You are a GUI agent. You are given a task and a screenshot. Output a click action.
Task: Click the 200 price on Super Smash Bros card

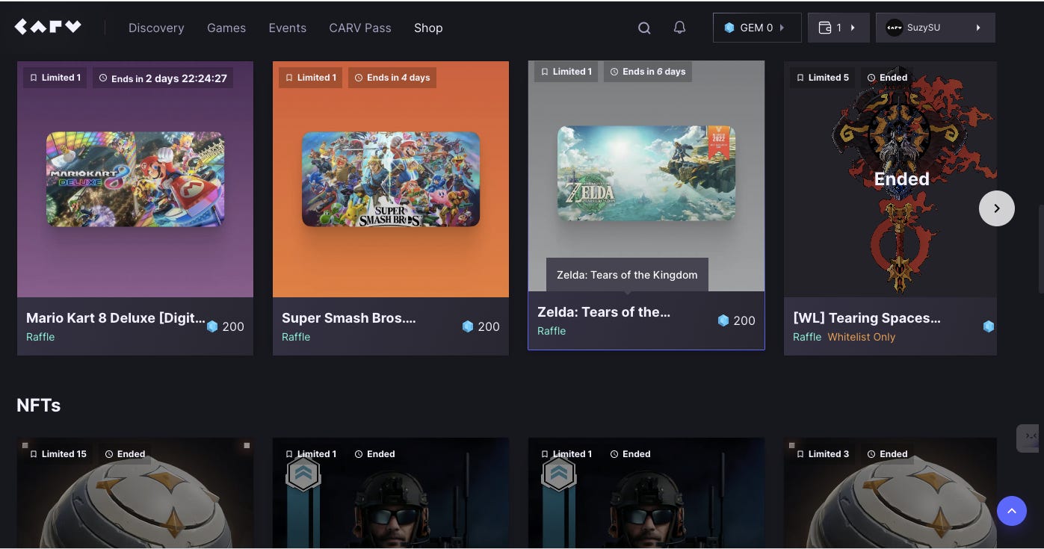click(x=489, y=326)
